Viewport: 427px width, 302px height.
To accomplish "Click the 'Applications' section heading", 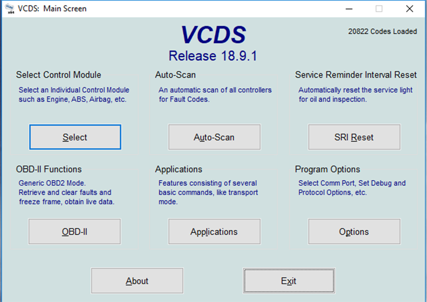I will tap(179, 169).
